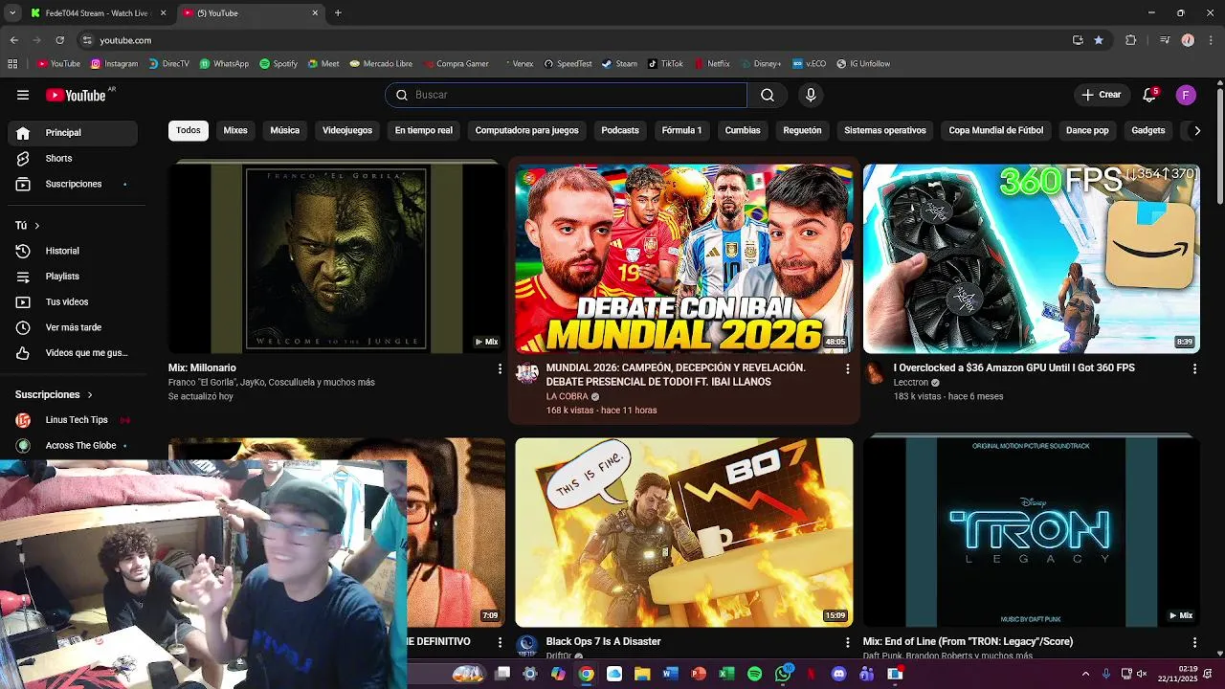
Task: Select the Música filter chip
Action: coord(285,130)
